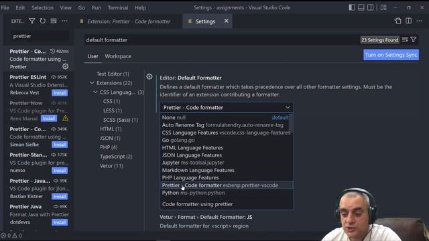
Task: Install Prettier ESLint extension
Action: (60, 93)
